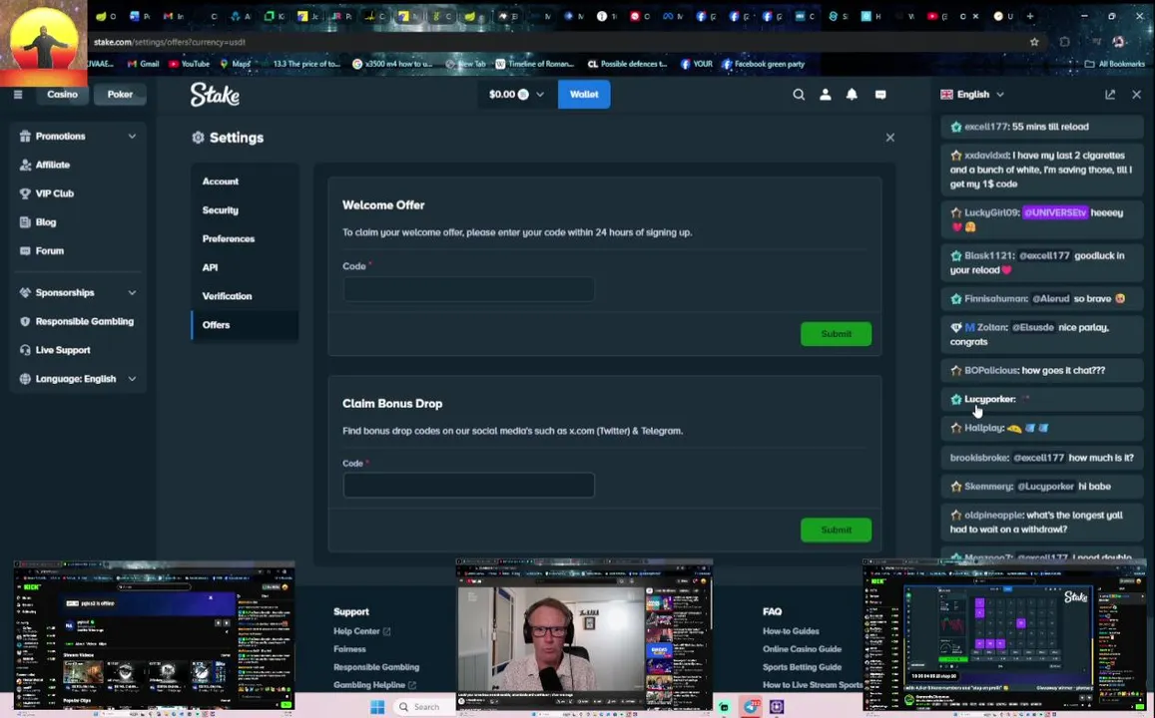The height and width of the screenshot is (718, 1155).
Task: Open the search magnifier in Stake header
Action: coord(799,94)
